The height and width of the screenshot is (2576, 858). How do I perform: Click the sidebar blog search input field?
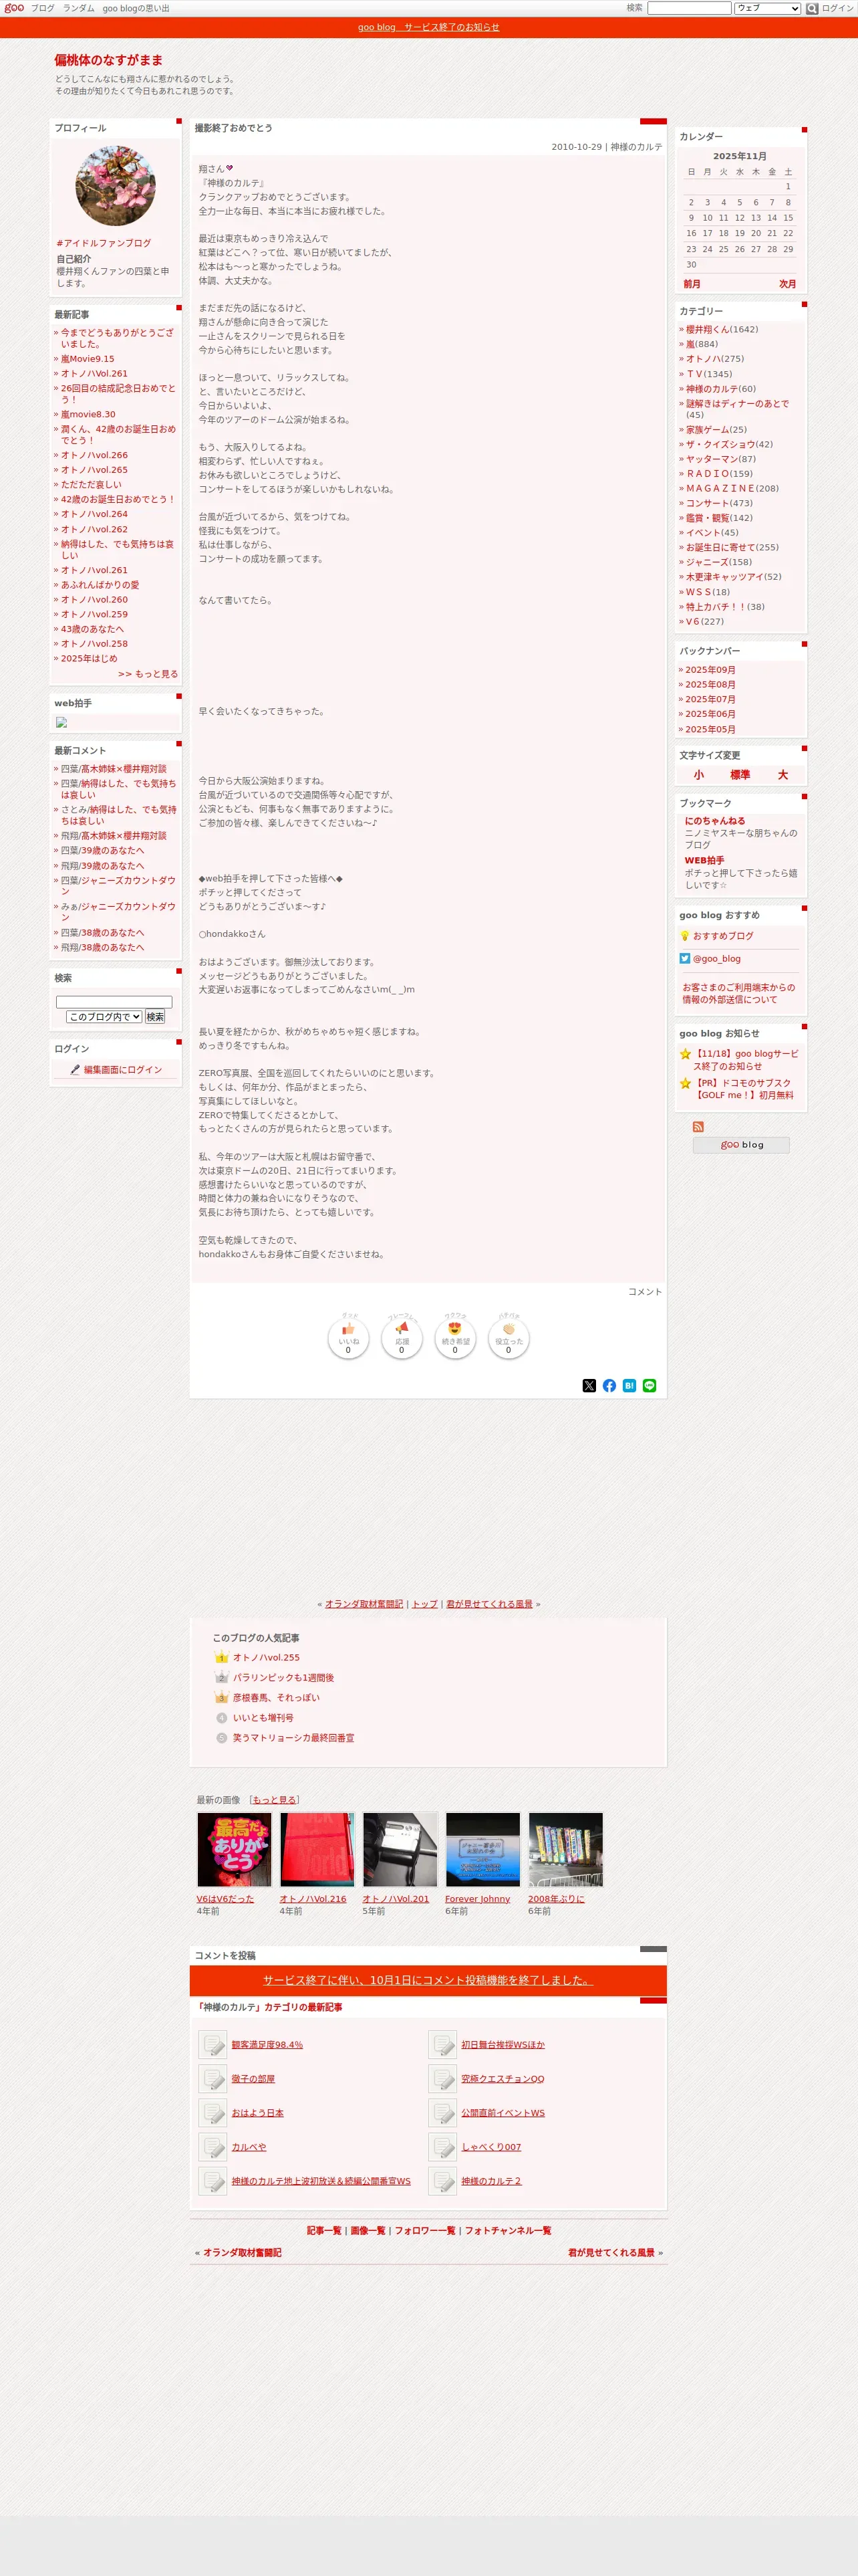114,1002
